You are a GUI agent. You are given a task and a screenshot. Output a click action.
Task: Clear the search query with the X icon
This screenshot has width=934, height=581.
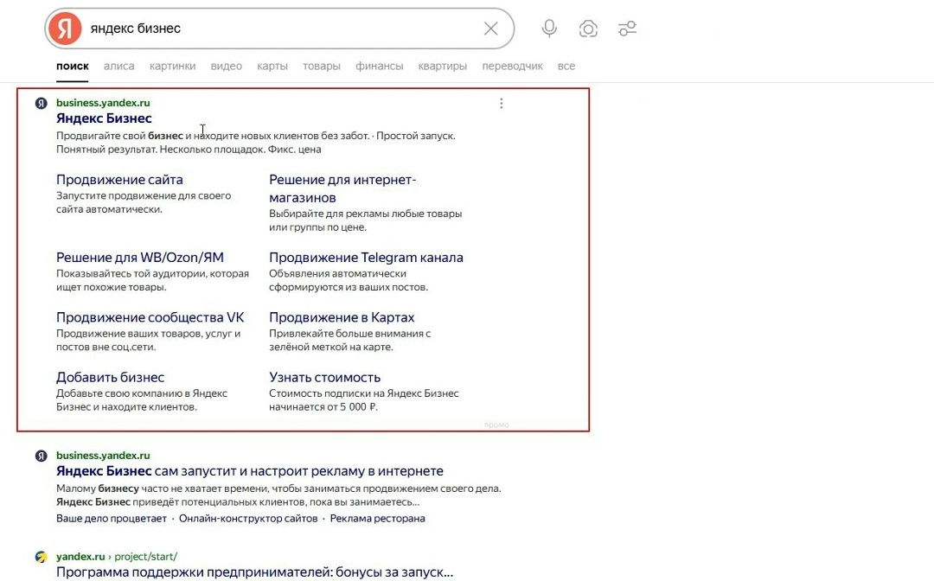[491, 29]
